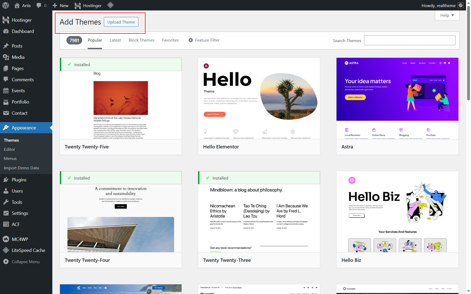The height and width of the screenshot is (294, 471).
Task: Click the Search Themes input field
Action: (410, 41)
